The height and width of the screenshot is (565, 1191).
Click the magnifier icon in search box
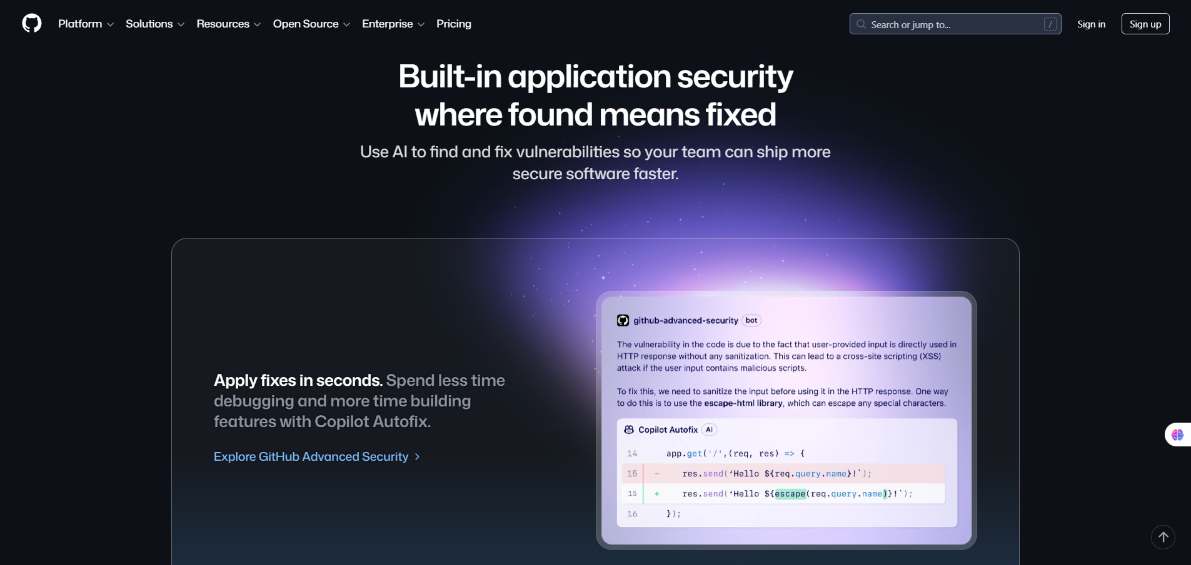[861, 24]
